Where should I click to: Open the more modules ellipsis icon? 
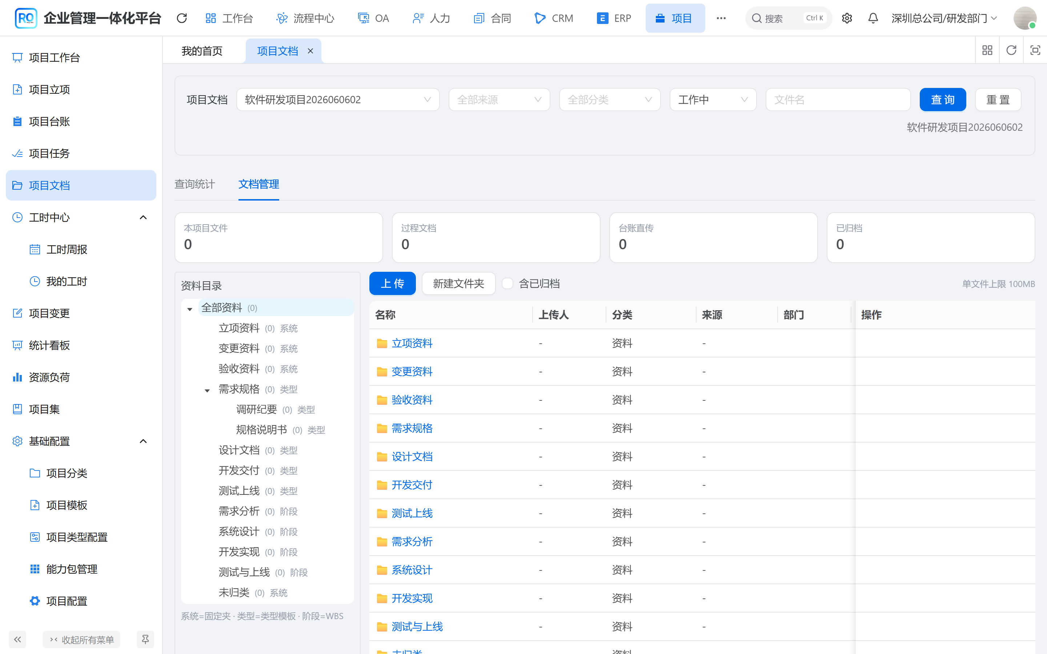[721, 18]
